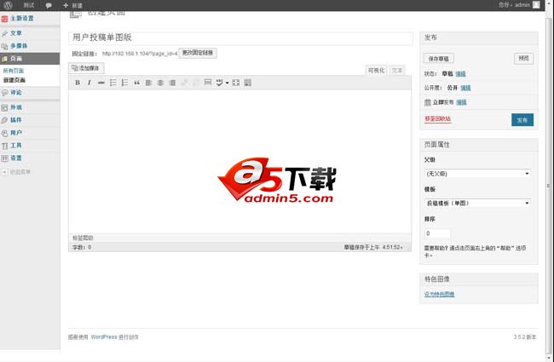
Task: Edit 公开度 visibility via 编辑 link
Action: click(465, 88)
